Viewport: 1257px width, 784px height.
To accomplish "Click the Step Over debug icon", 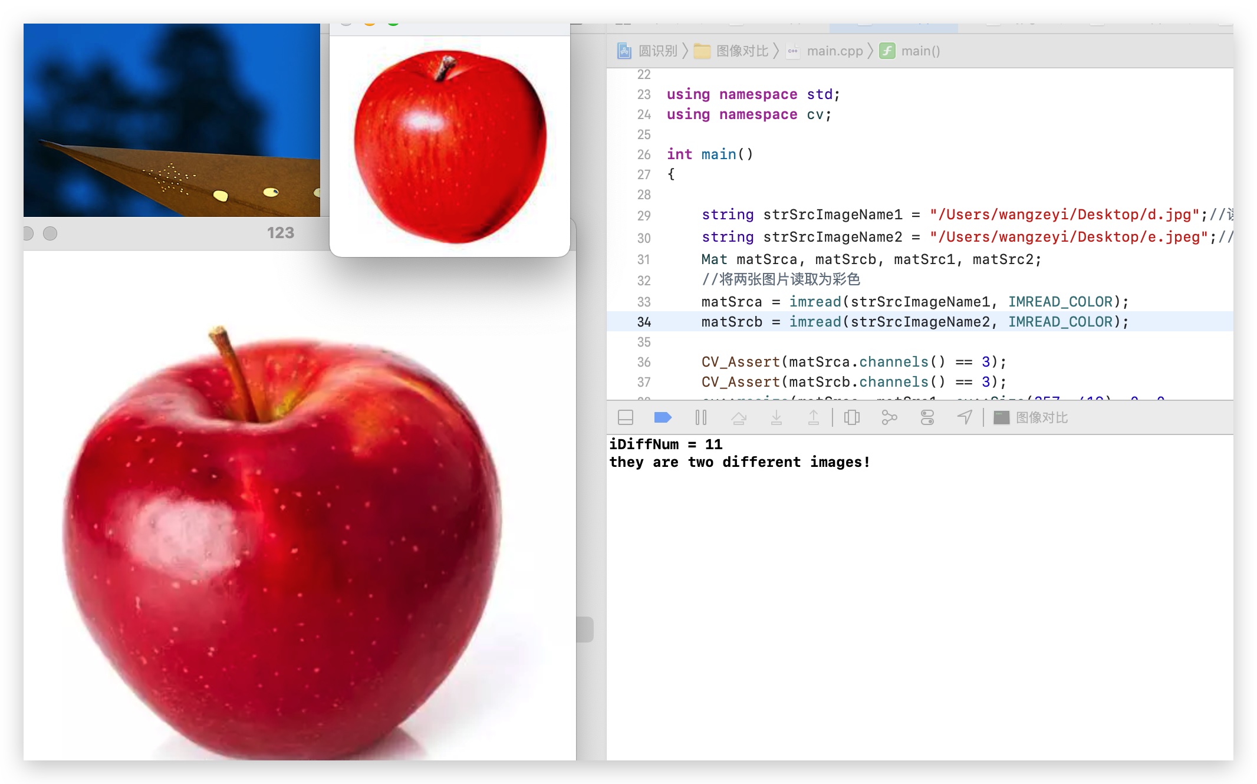I will (x=738, y=417).
